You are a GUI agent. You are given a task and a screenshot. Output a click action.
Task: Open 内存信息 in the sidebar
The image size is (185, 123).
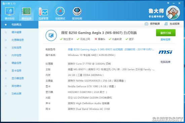[16, 55]
